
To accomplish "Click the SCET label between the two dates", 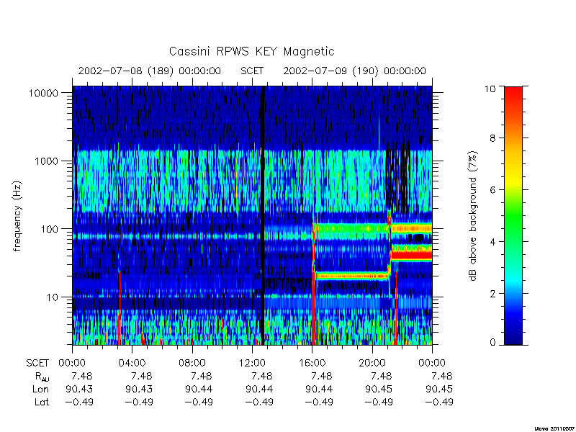I will (252, 71).
